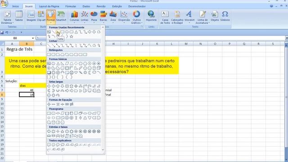Go to the Exibição tab
The height and width of the screenshot is (162, 288).
[117, 6]
